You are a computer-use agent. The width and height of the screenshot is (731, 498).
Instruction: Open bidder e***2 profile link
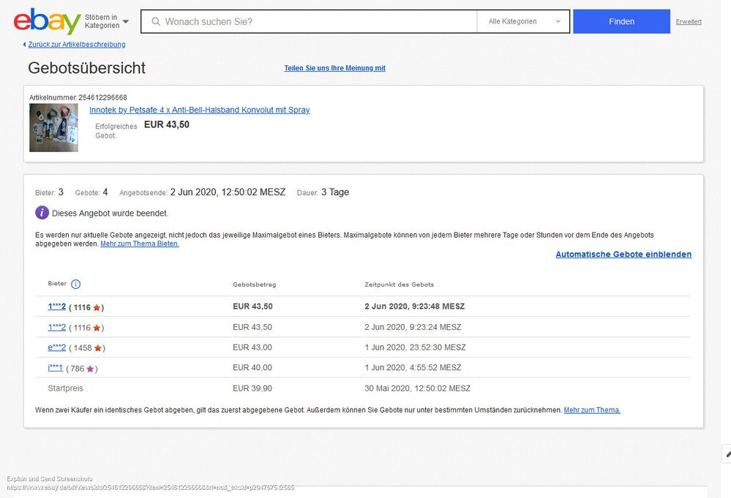[x=56, y=347]
